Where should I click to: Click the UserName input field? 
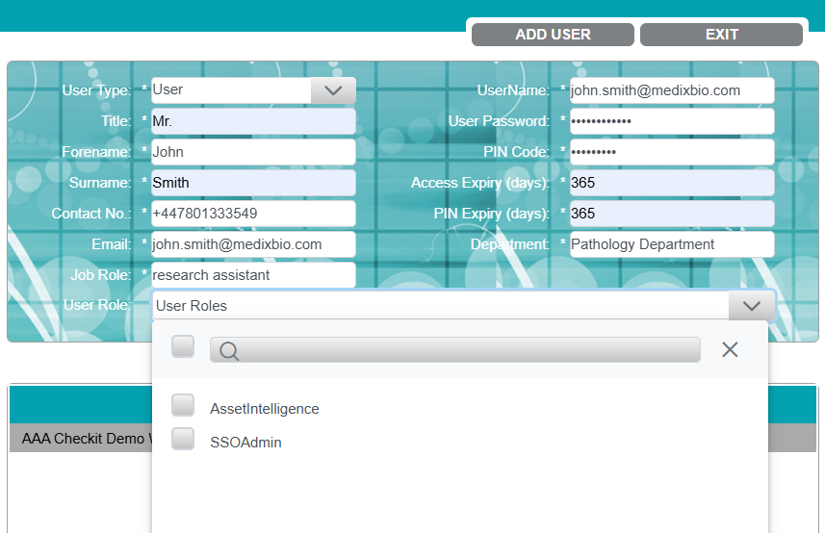pyautogui.click(x=671, y=90)
